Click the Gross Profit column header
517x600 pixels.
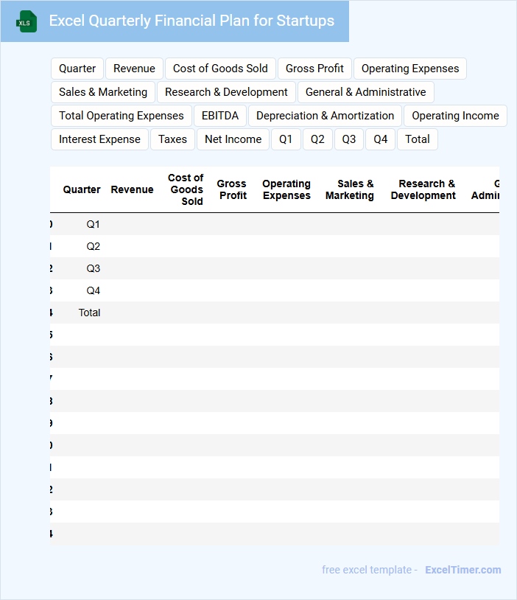point(232,189)
